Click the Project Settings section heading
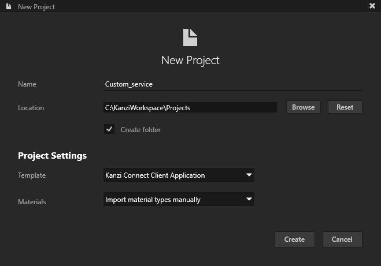 tap(52, 156)
